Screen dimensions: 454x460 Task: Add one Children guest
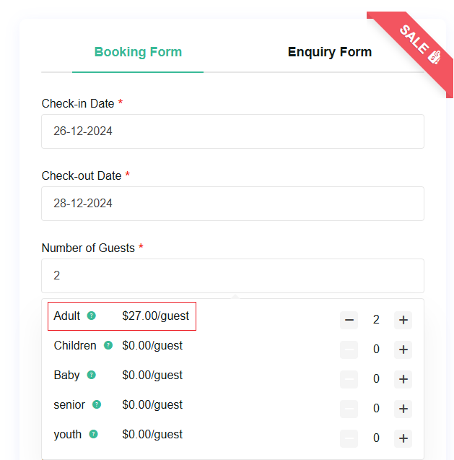point(403,350)
